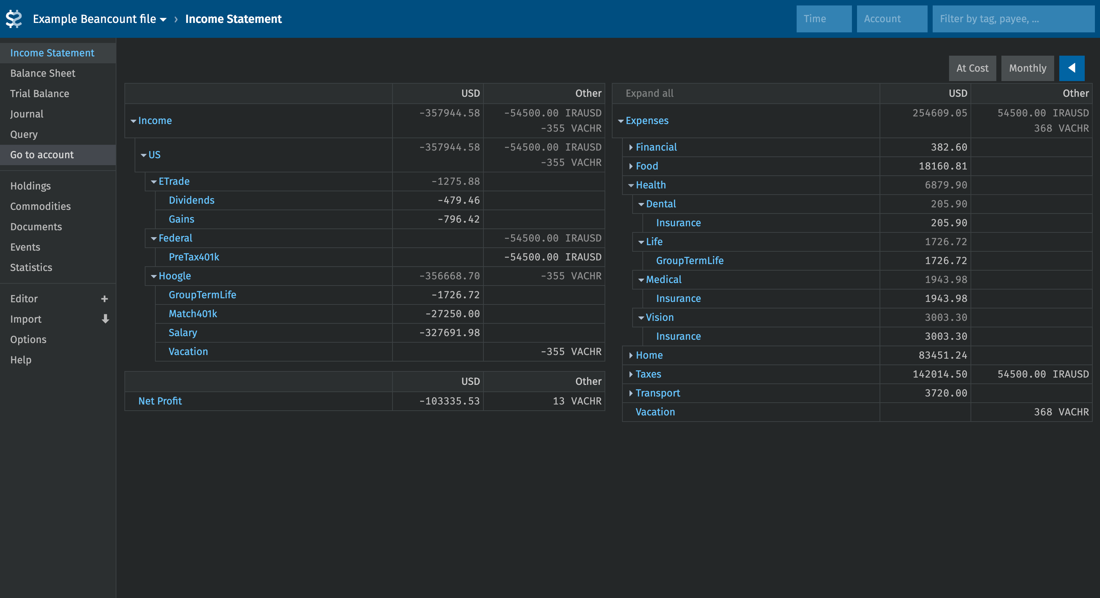Image resolution: width=1100 pixels, height=598 pixels.
Task: Expand the Transport expenses node
Action: tap(631, 393)
